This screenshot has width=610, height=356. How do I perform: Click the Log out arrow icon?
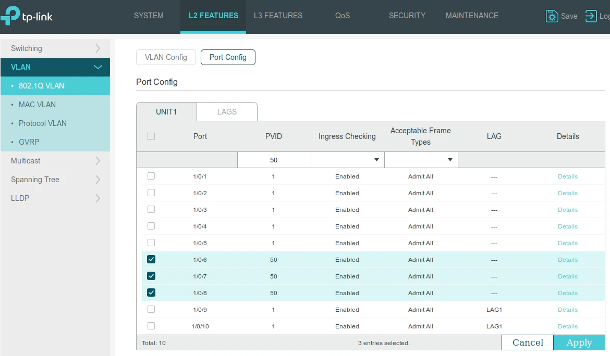click(x=591, y=16)
